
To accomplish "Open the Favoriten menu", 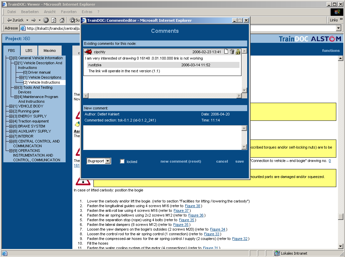I will (x=69, y=12).
